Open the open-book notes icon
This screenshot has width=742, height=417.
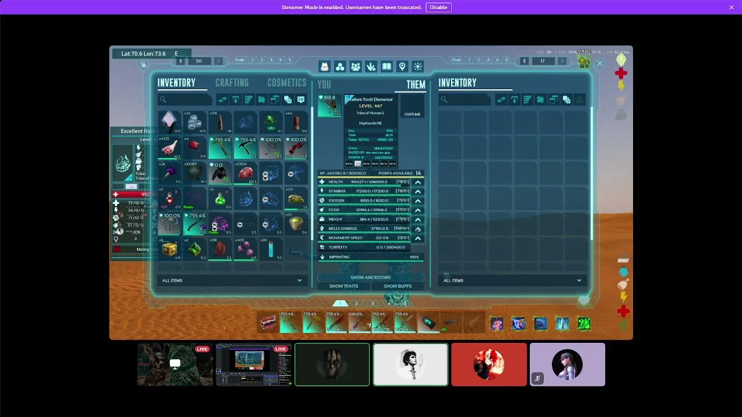point(387,67)
